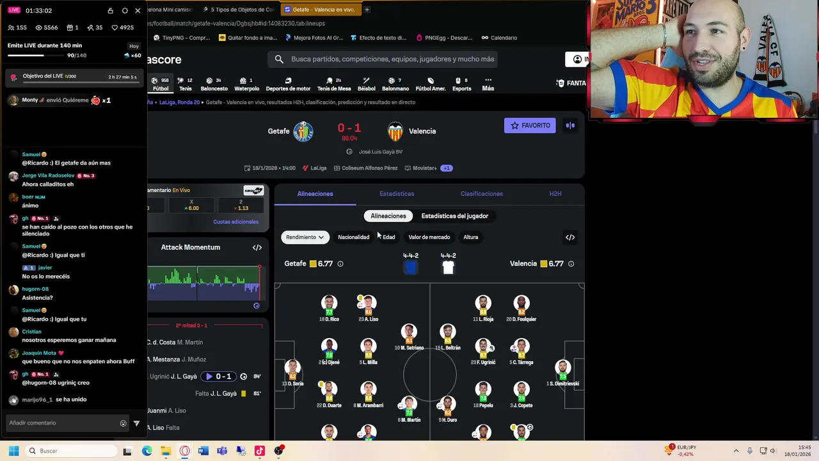Open TinyPNG bookmark
Image resolution: width=819 pixels, height=461 pixels.
coord(182,38)
